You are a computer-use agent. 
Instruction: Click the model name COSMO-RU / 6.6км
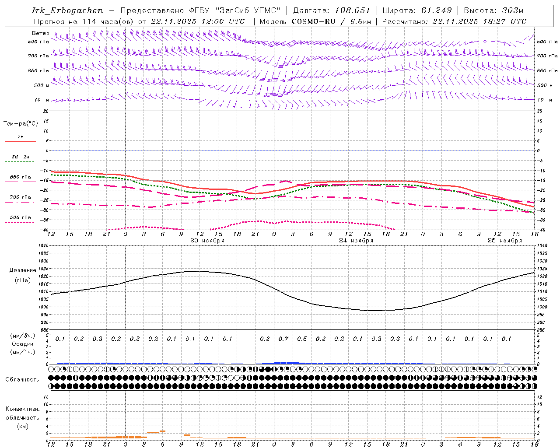[332, 21]
